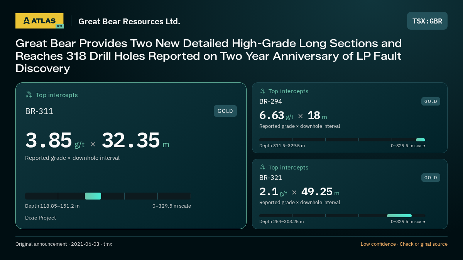Image resolution: width=463 pixels, height=260 pixels.
Task: Click the BR-294 depth interval bar
Action: pos(342,140)
